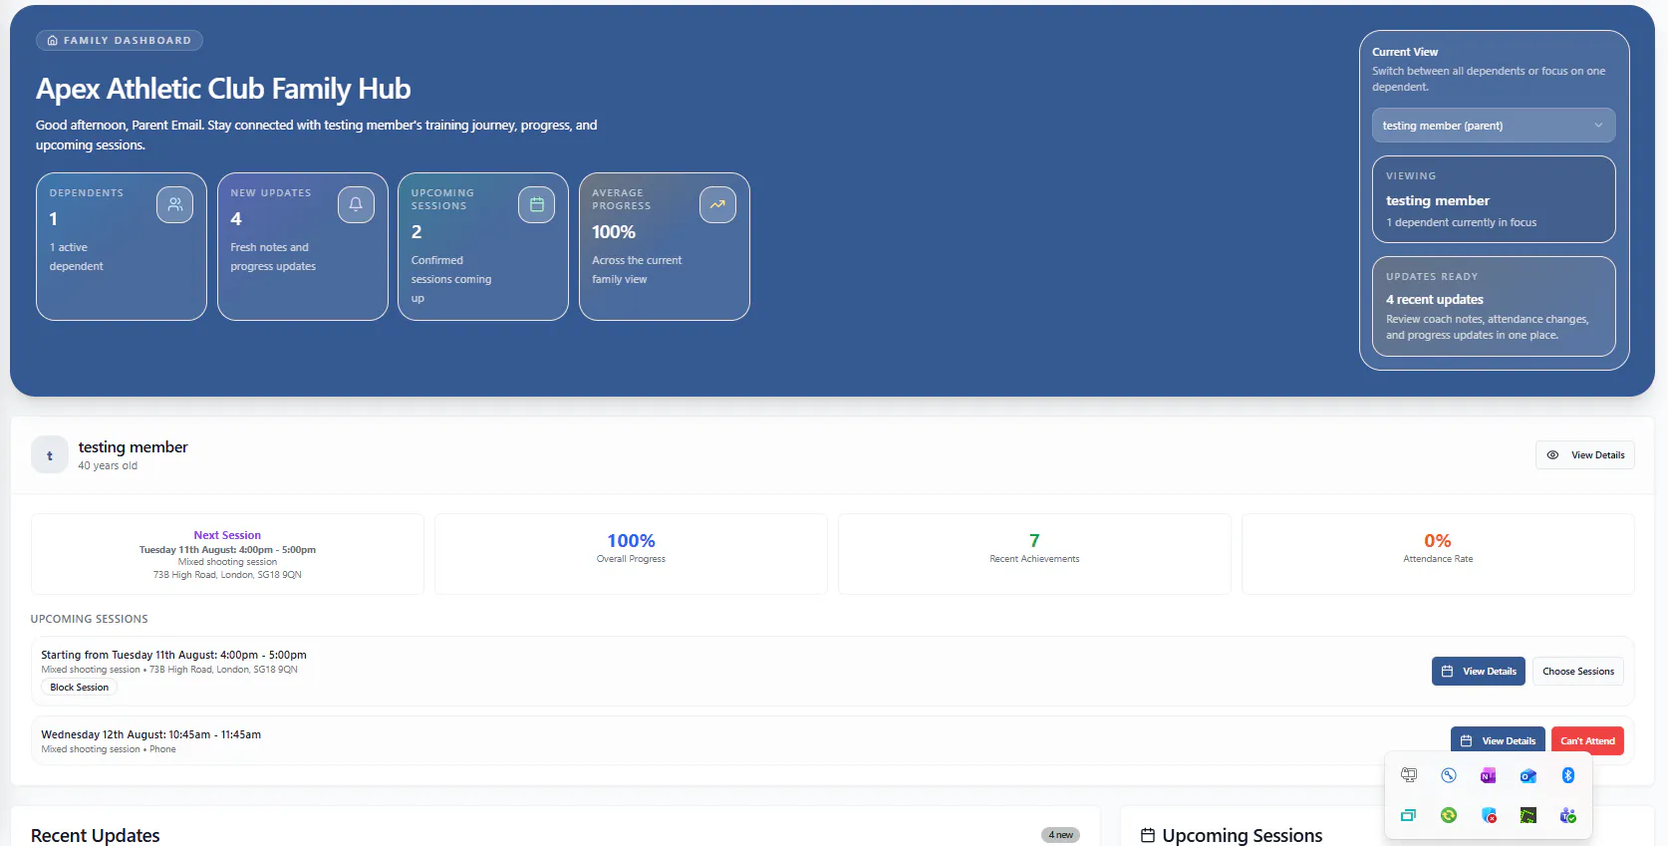1668x846 pixels.
Task: Click the Family Dashboard badge label
Action: pos(128,41)
